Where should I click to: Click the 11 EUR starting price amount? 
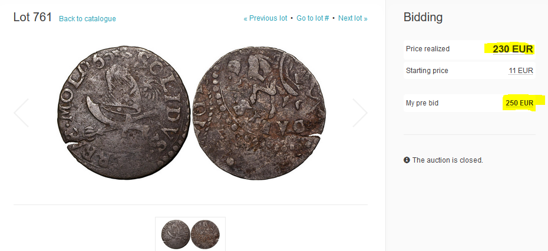pos(521,71)
